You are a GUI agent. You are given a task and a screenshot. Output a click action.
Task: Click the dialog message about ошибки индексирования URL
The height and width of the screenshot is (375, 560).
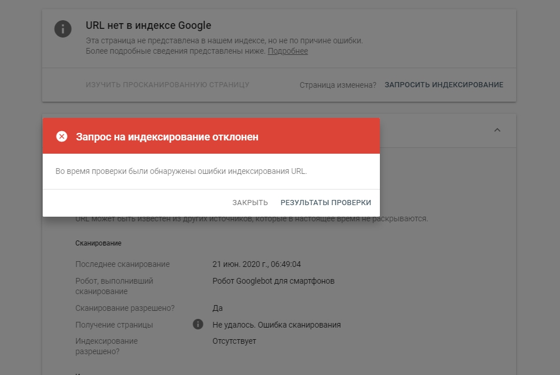(x=181, y=171)
